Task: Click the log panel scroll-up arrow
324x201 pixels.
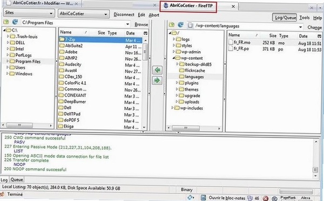Action: (x=316, y=142)
